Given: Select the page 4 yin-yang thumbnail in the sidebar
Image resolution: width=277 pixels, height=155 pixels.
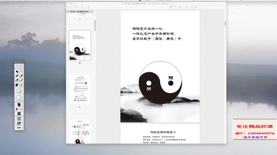Looking at the screenshot, I should click(80, 45).
